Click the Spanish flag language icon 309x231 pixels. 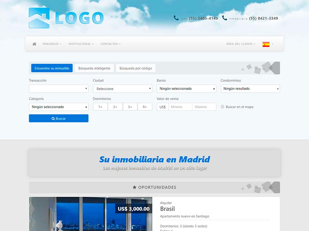tap(266, 44)
